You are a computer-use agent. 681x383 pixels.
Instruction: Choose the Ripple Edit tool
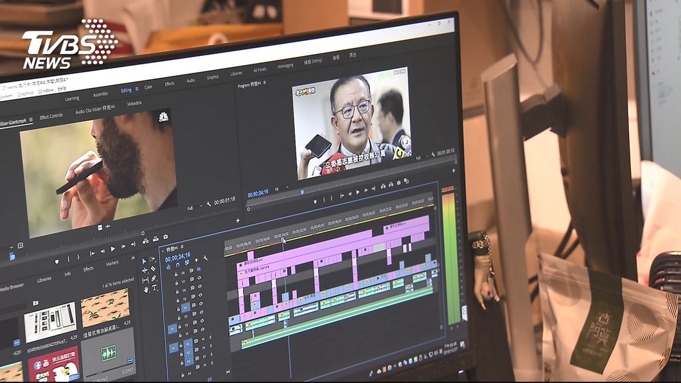145,271
